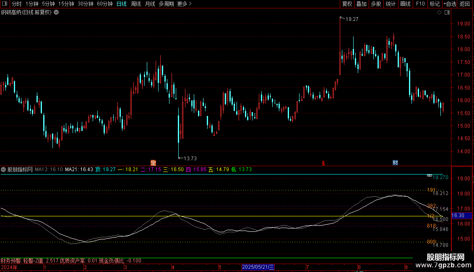Image resolution: width=474 pixels, height=272 pixels.
Task: Add stock via +自选 button
Action: (x=450, y=4)
